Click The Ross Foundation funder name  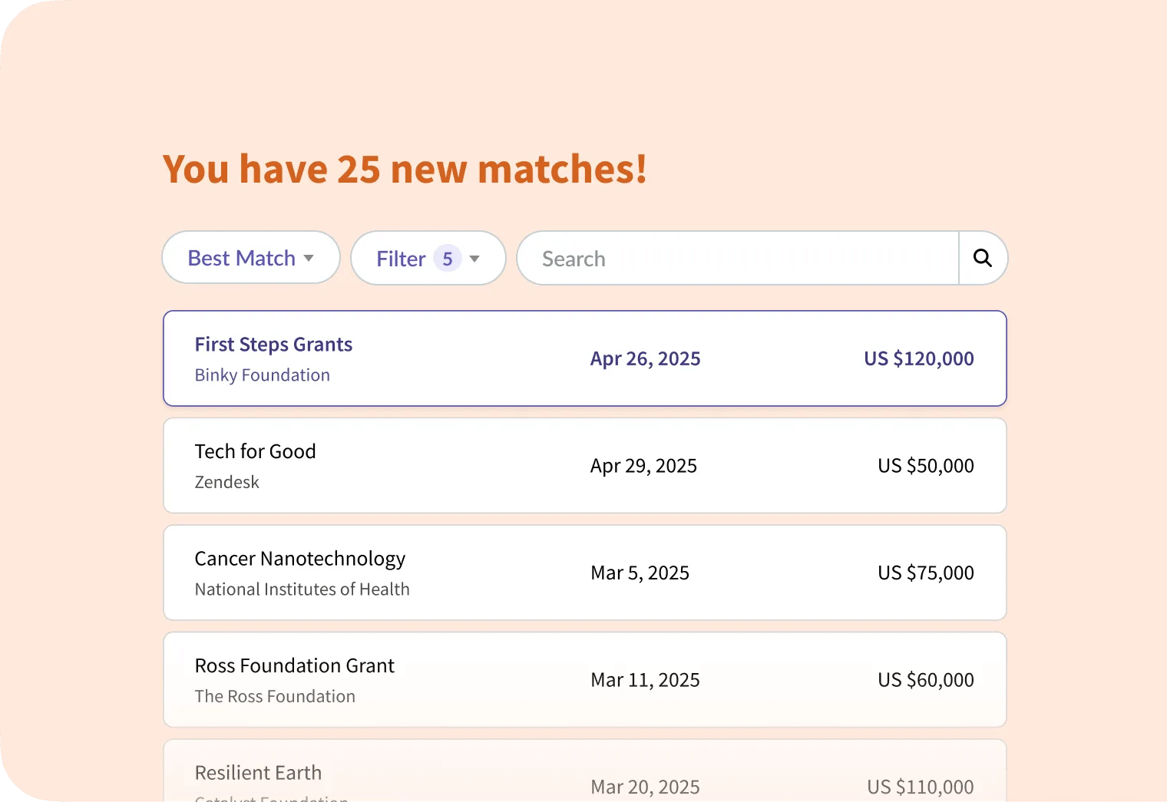[x=275, y=696]
